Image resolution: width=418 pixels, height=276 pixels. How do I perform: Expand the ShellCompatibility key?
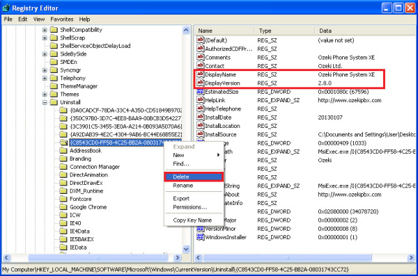[45, 30]
